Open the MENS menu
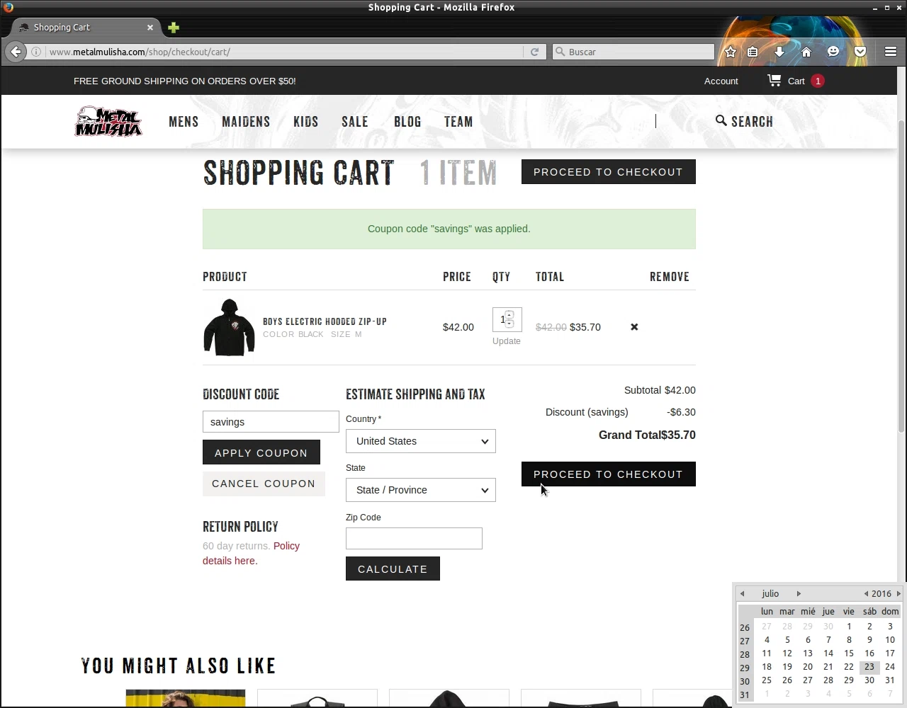 184,122
